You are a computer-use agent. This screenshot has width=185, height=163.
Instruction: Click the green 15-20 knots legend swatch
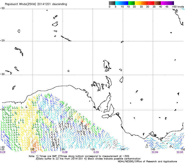(131, 3)
